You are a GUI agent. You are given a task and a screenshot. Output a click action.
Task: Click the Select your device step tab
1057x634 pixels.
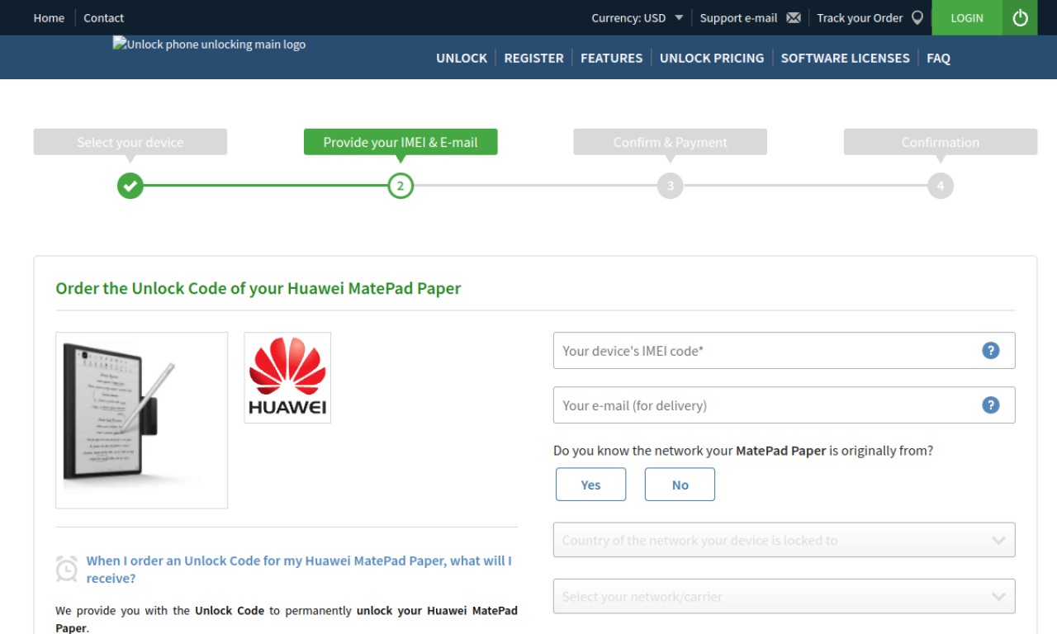click(x=130, y=142)
